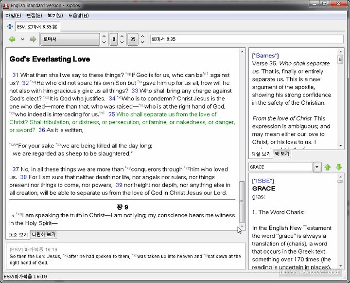Click commentary pane scrollbar thumb
The image size is (350, 283).
click(x=340, y=59)
